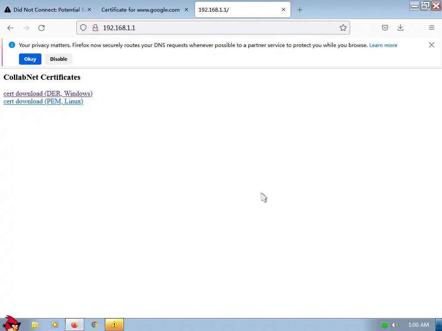Image resolution: width=442 pixels, height=331 pixels.
Task: Click the Okay button
Action: click(x=30, y=59)
